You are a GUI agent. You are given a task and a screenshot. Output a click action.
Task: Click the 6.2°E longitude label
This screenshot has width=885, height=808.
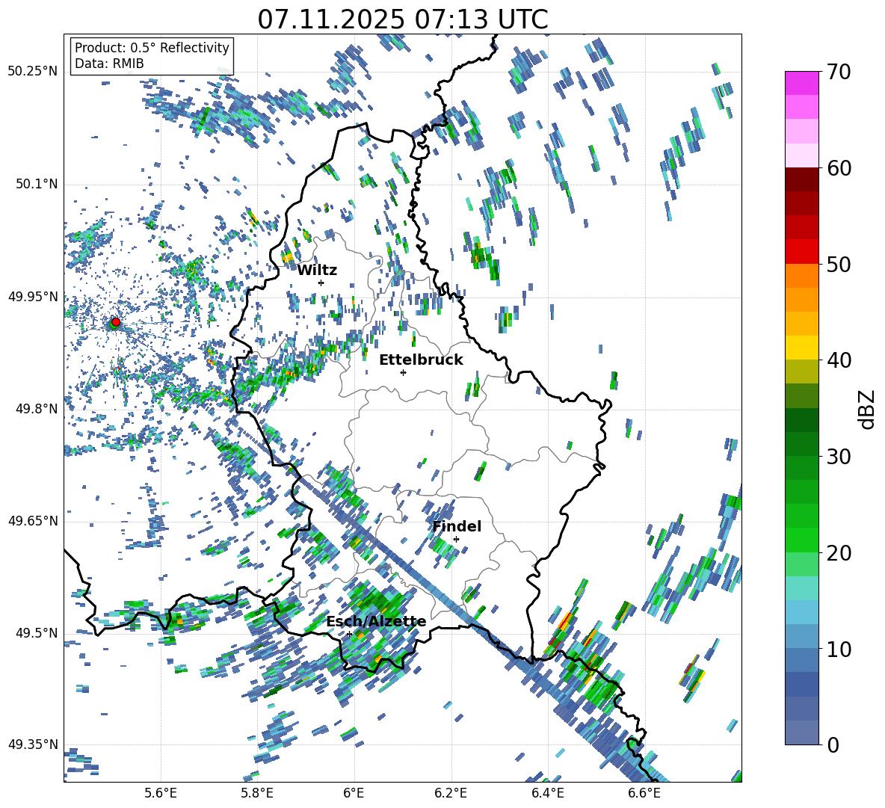451,793
